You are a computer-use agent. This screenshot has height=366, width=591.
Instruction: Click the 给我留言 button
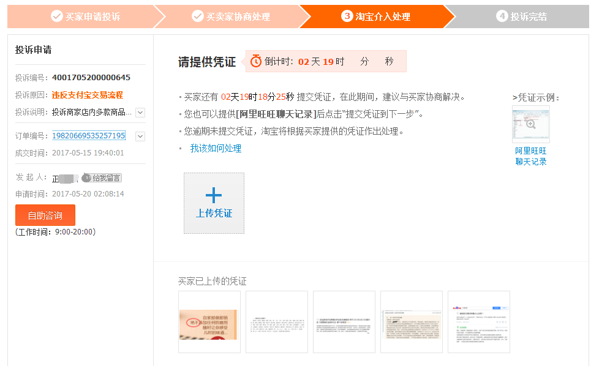102,177
